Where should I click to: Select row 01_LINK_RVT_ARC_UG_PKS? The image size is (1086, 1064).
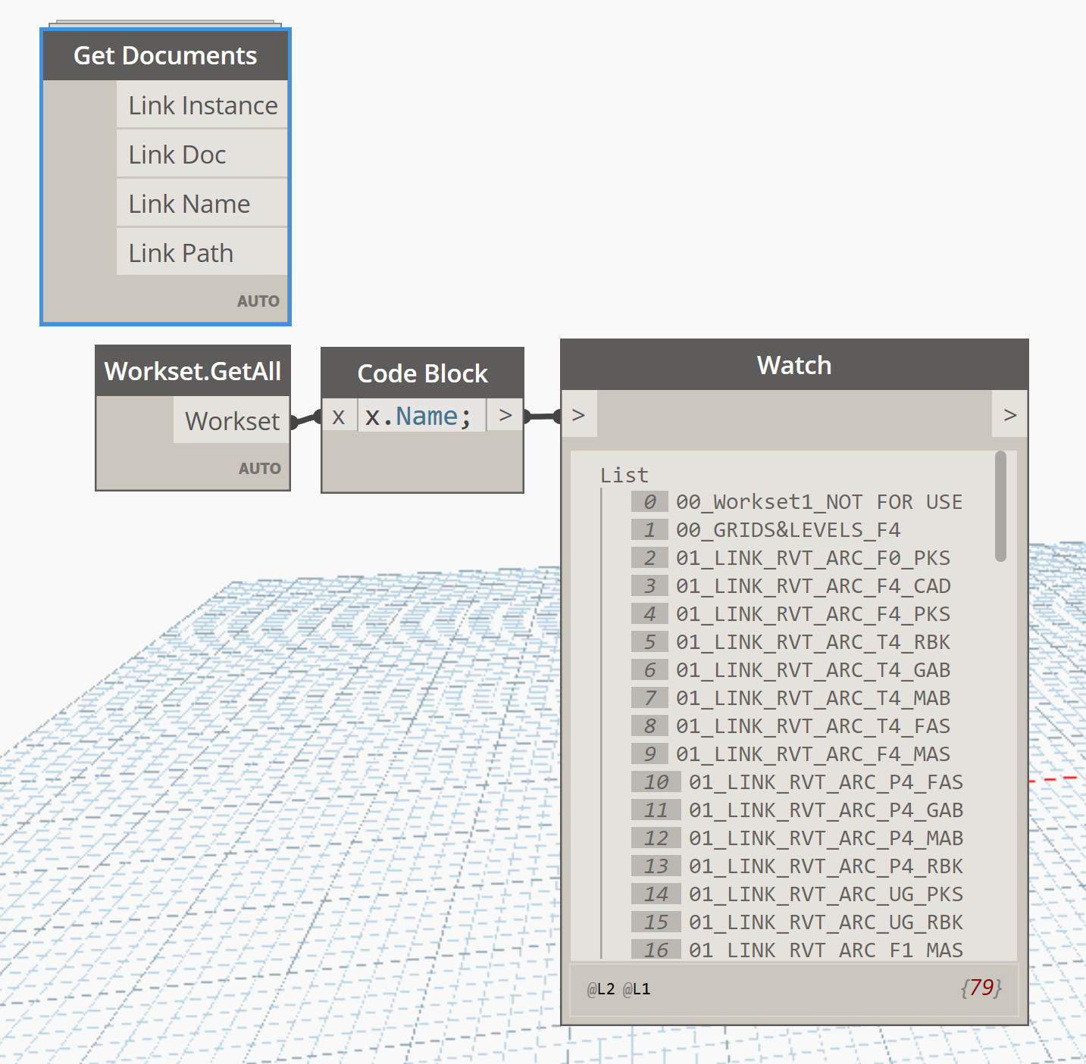pyautogui.click(x=797, y=894)
